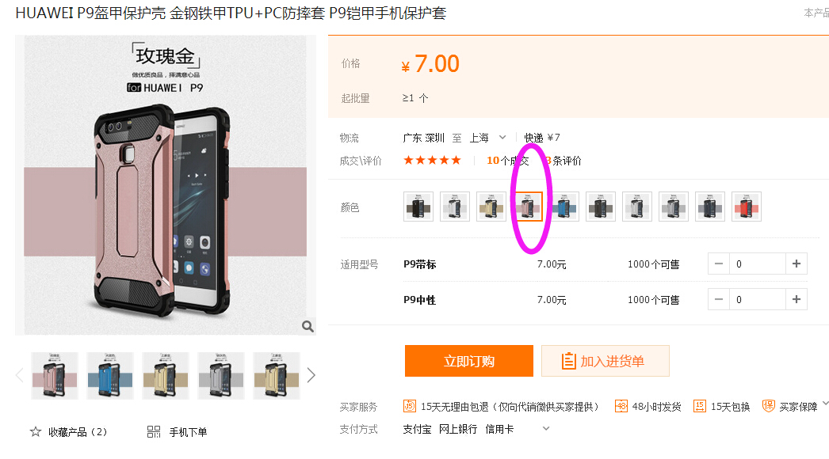Viewport: 829px width, 459px height.
Task: Increase P9中性 quantity with plus button
Action: point(797,299)
